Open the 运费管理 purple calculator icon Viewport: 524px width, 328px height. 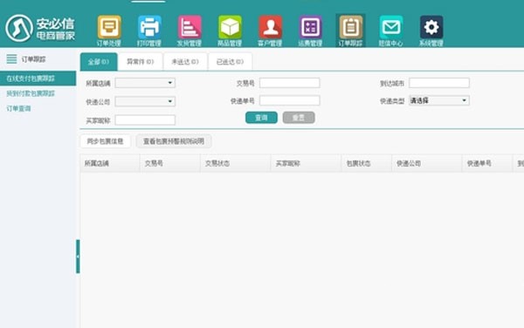pyautogui.click(x=310, y=31)
